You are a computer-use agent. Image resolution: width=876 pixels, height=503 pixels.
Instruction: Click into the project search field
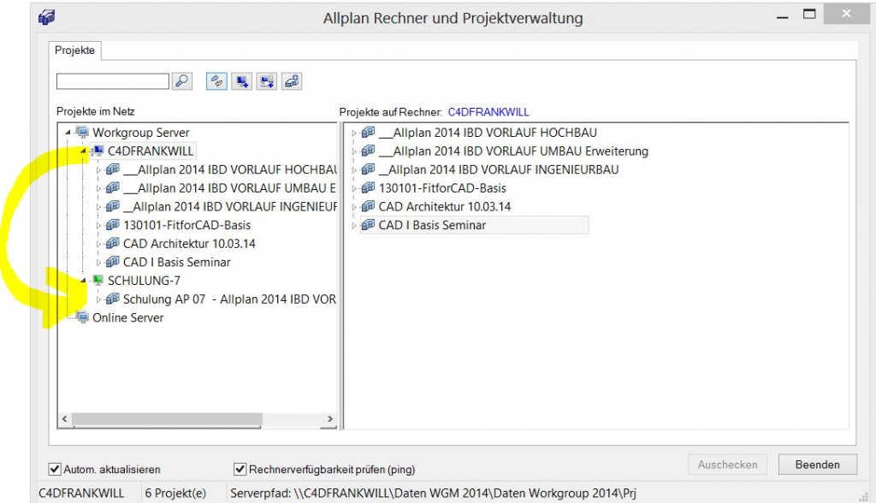click(112, 81)
